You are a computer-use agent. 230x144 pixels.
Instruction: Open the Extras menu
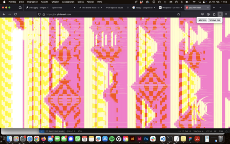(80, 2)
